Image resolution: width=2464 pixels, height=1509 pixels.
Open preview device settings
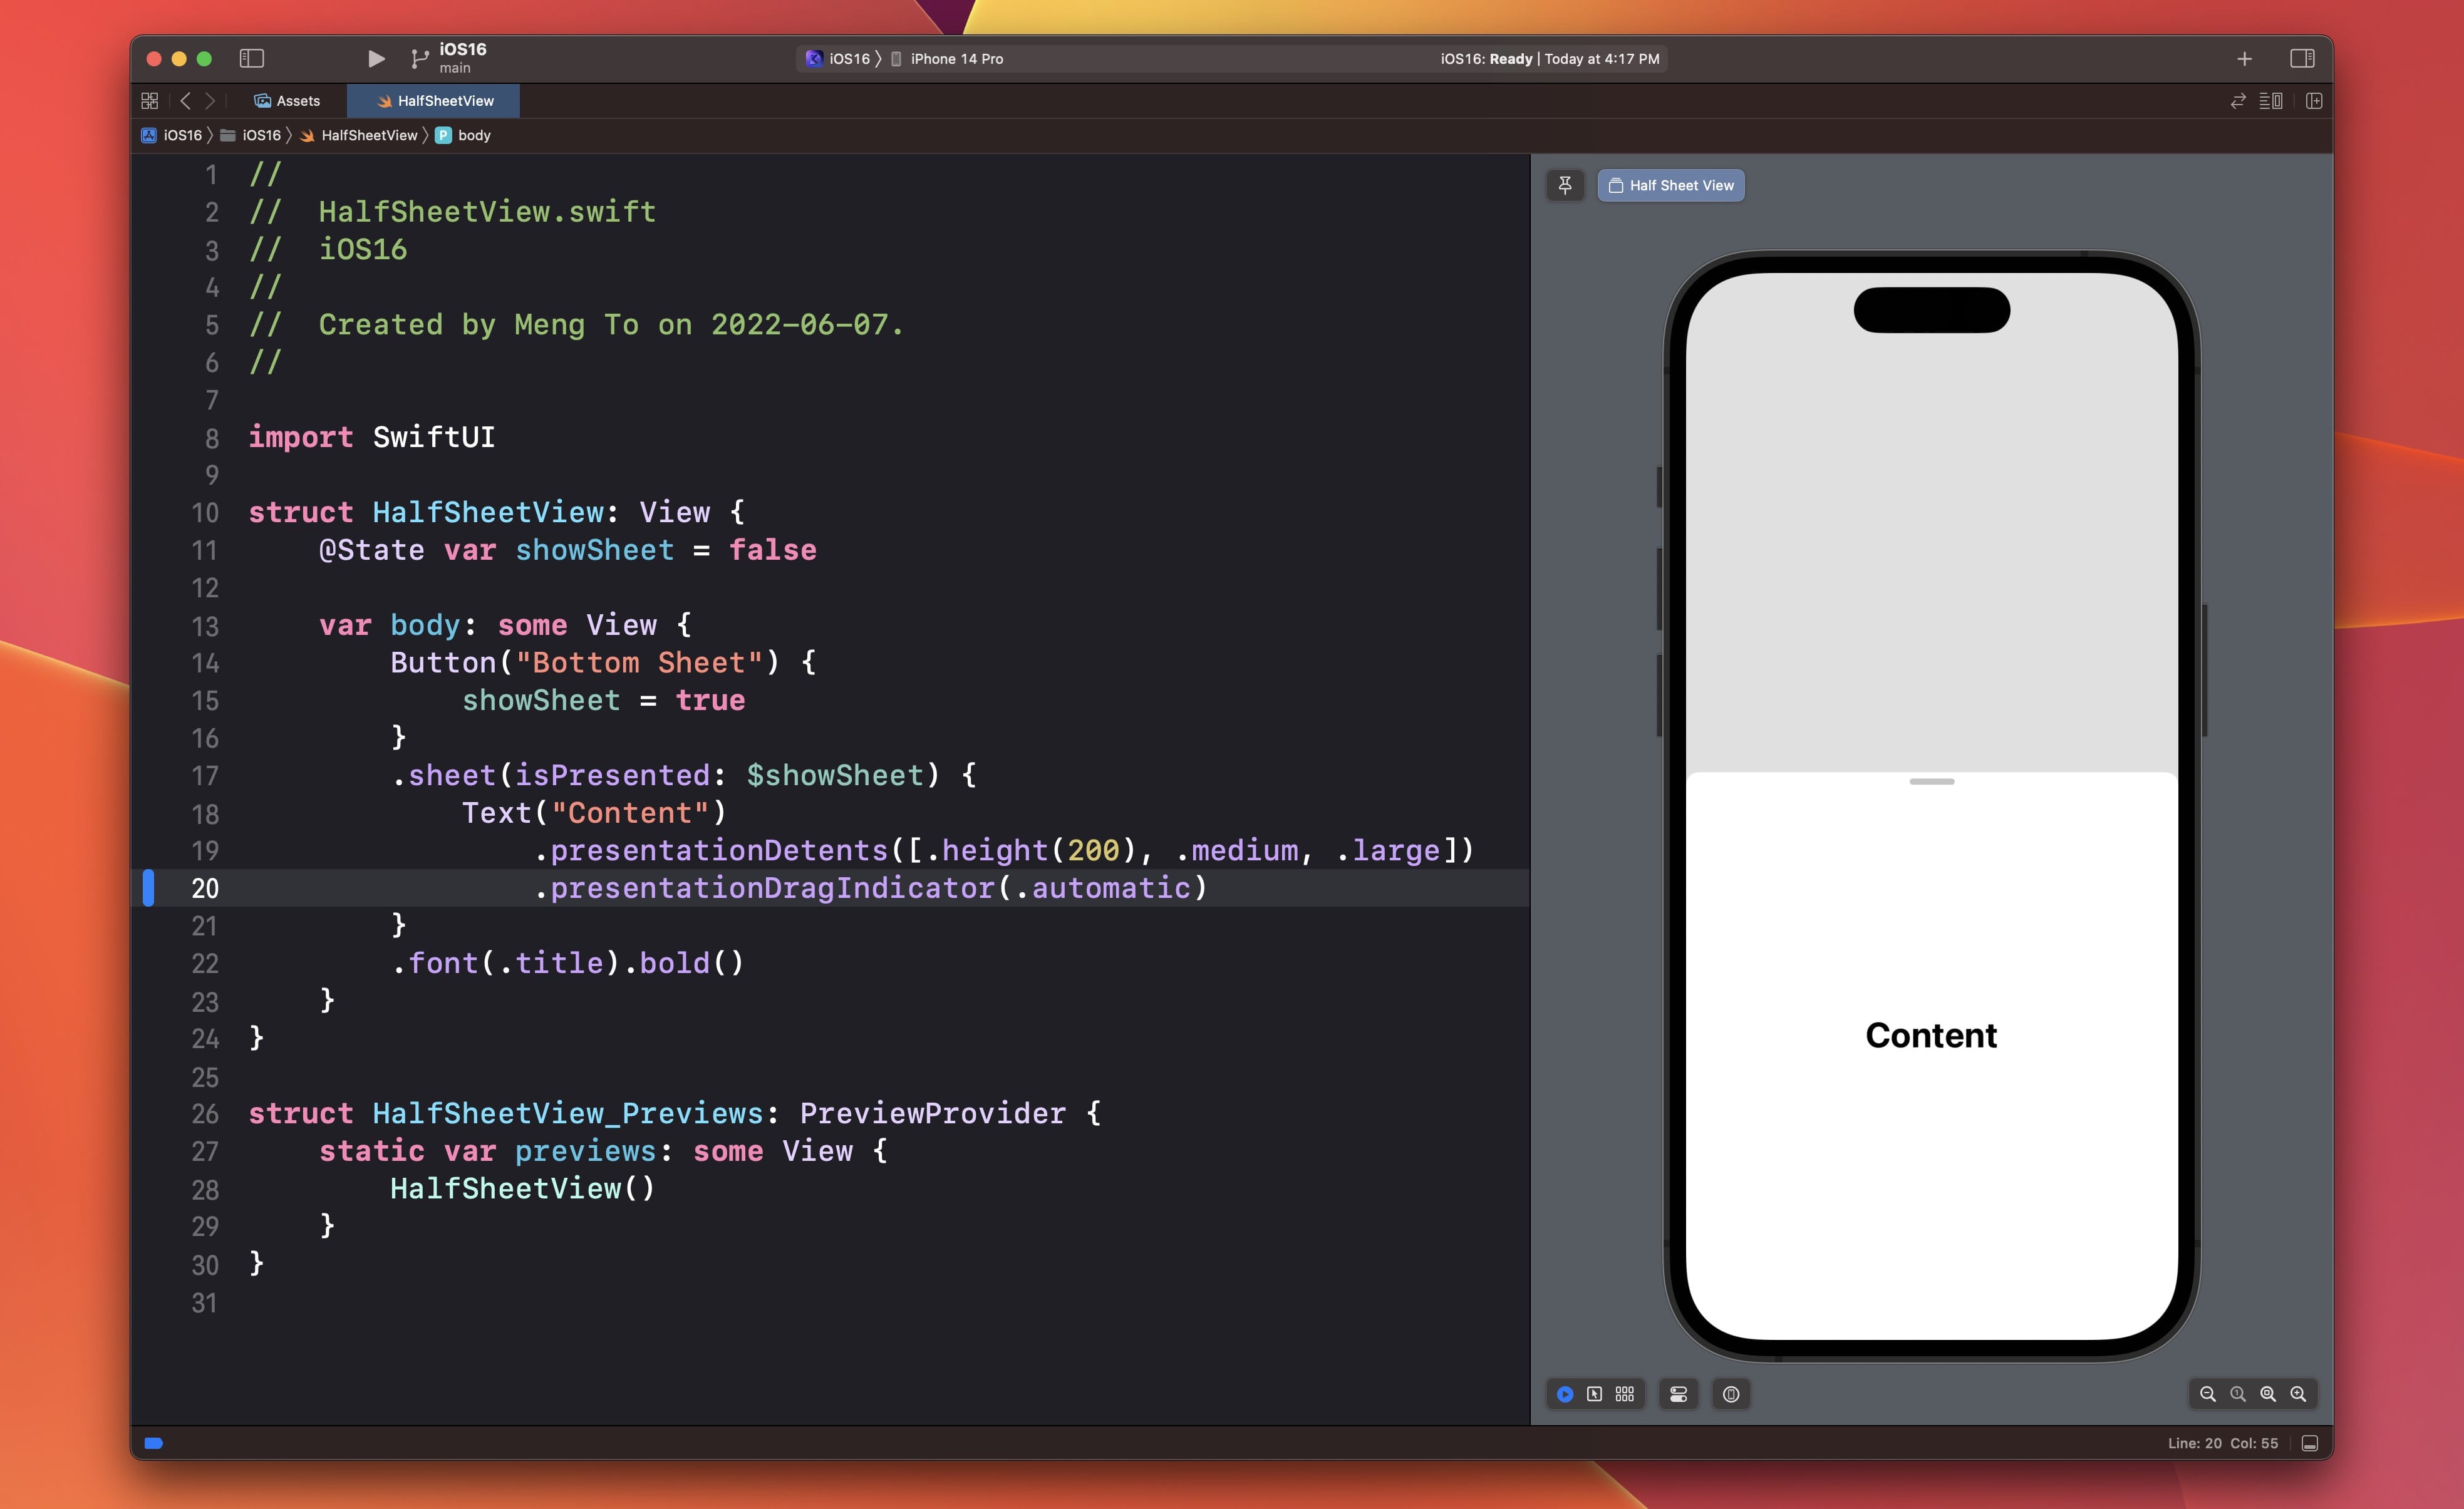point(1679,1394)
